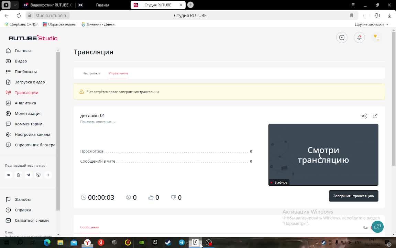Screen dimensions: 396x248
Task: Open the Сбербанк ОнЛ@ bookmark
Action: click(21, 24)
